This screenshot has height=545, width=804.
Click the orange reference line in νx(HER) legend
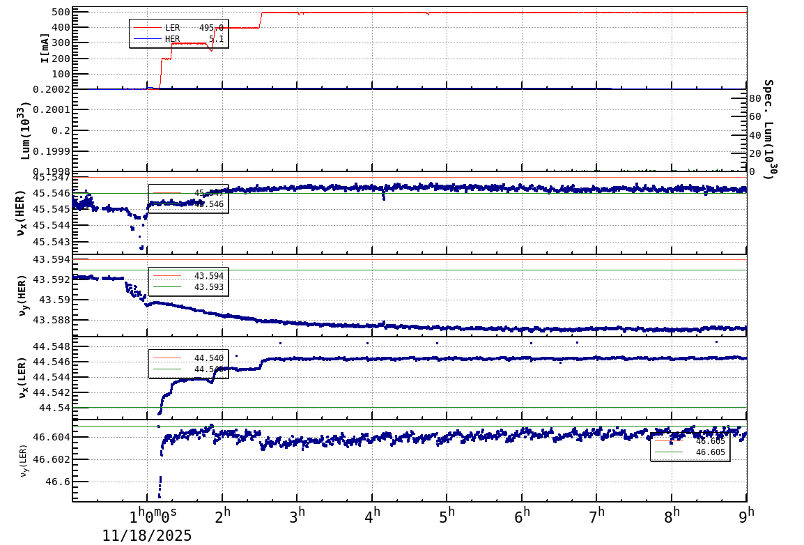click(x=167, y=193)
